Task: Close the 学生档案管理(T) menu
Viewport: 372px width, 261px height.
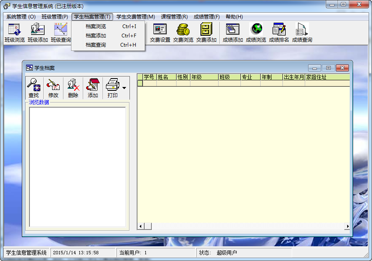Action: tap(92, 17)
